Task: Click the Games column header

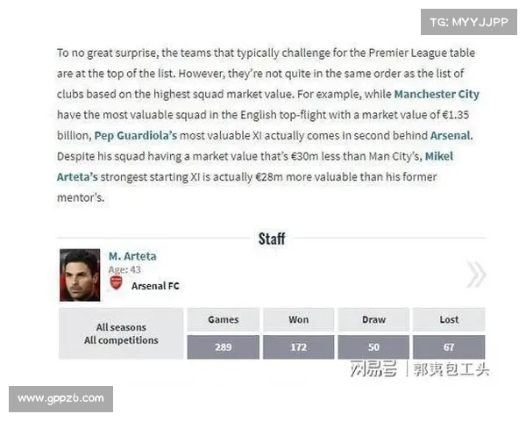Action: 223,319
